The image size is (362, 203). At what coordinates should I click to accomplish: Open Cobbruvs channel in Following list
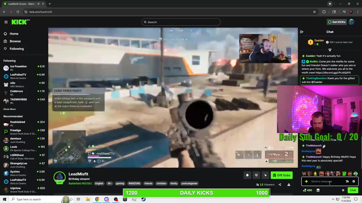(x=24, y=93)
